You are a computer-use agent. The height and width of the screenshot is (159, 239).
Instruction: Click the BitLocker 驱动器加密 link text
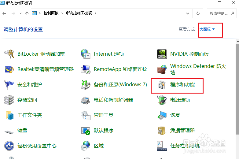[x=41, y=54]
